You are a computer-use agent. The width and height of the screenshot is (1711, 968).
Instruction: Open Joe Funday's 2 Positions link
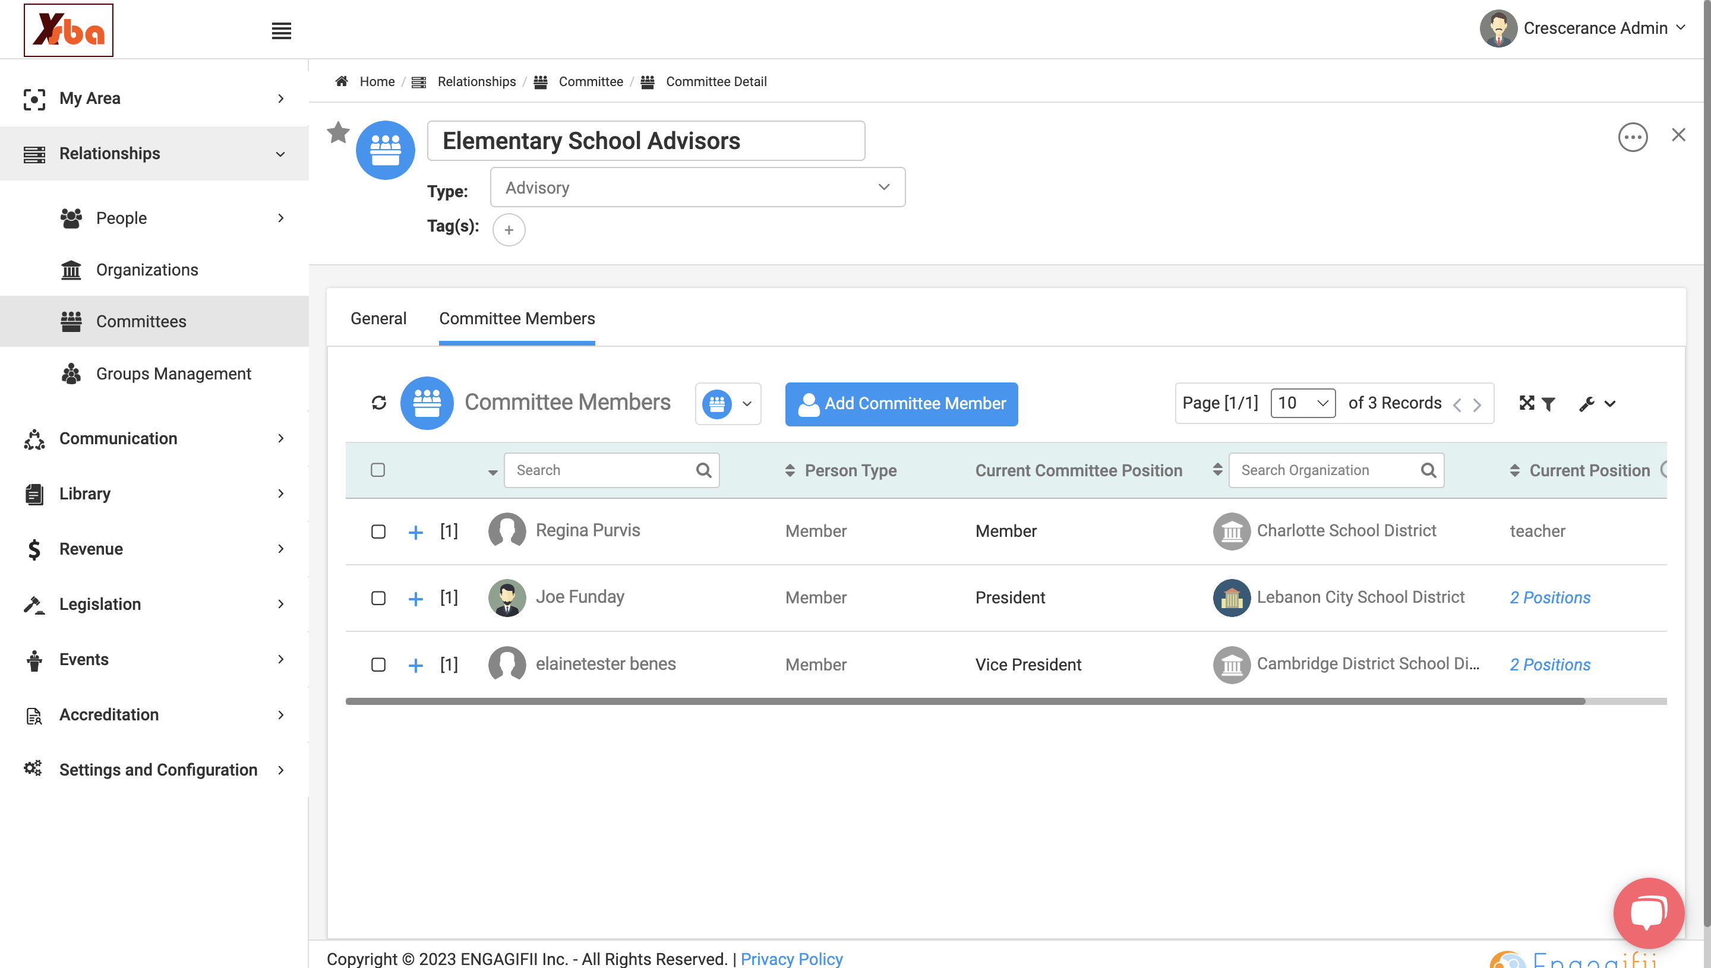[1549, 597]
